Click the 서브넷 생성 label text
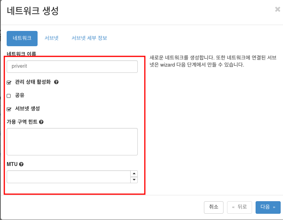The image size is (283, 220). coord(27,108)
